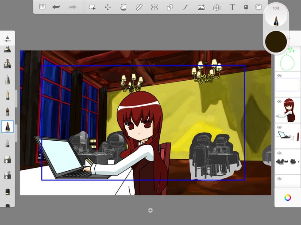301x225 pixels.
Task: Open the Shapes draw styles tool
Action: (x=170, y=7)
